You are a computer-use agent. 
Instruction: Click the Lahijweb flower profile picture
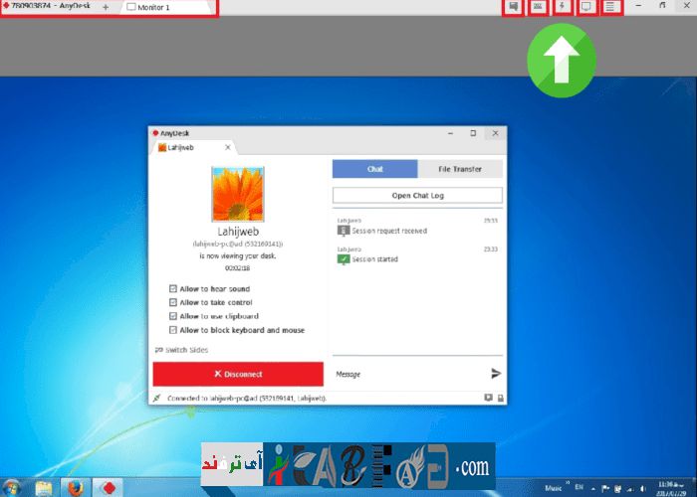238,194
